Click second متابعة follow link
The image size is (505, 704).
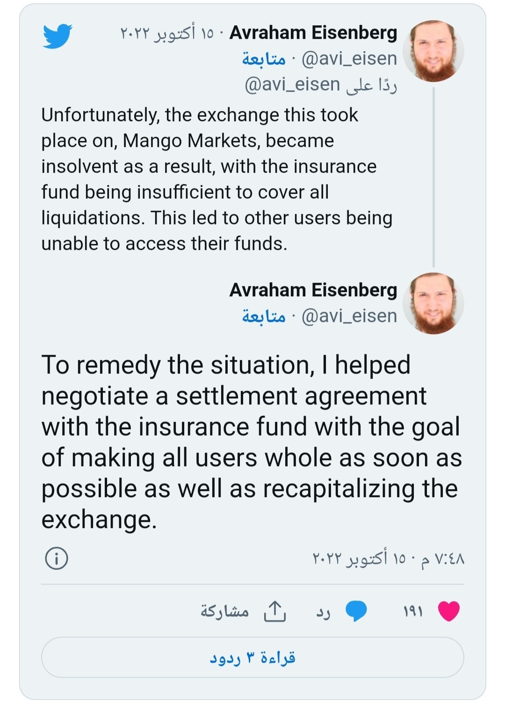(x=264, y=316)
